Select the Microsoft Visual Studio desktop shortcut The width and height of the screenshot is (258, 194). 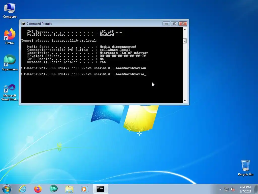(10, 92)
